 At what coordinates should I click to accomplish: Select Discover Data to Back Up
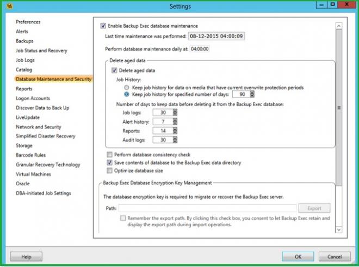coord(42,108)
